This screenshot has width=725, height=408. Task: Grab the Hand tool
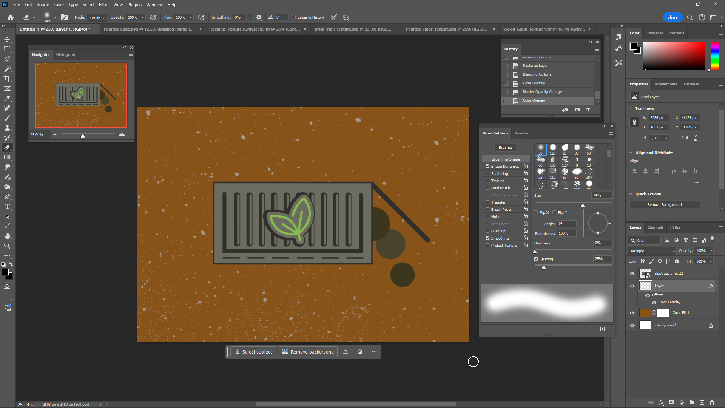coord(7,236)
